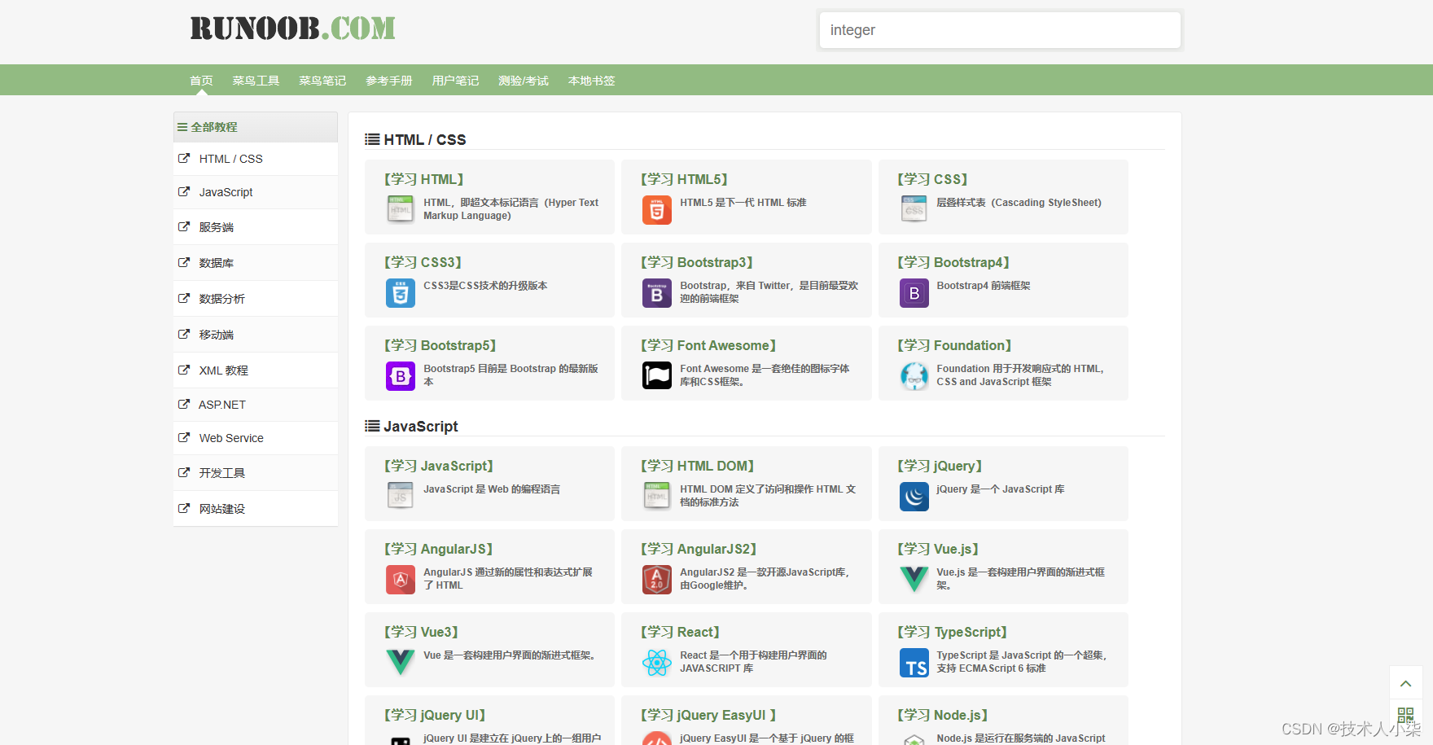This screenshot has height=745, width=1433.
Task: Click the HTML DOM icon
Action: click(x=656, y=496)
